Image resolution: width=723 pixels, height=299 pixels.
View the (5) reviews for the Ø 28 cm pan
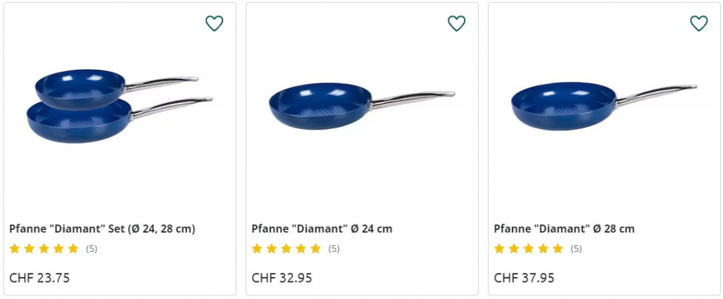(x=576, y=248)
